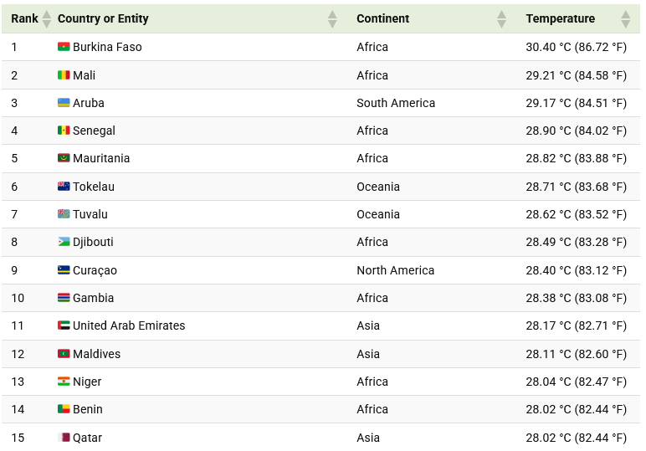The height and width of the screenshot is (451, 646).
Task: Click the Maldives flag icon
Action: pos(64,354)
